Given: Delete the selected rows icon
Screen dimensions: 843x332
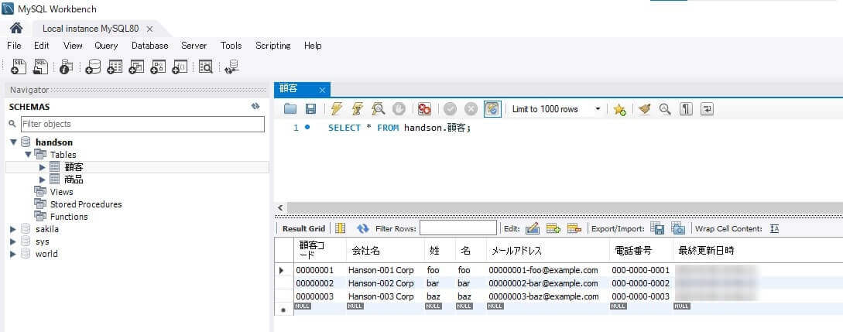Looking at the screenshot, I should (574, 228).
